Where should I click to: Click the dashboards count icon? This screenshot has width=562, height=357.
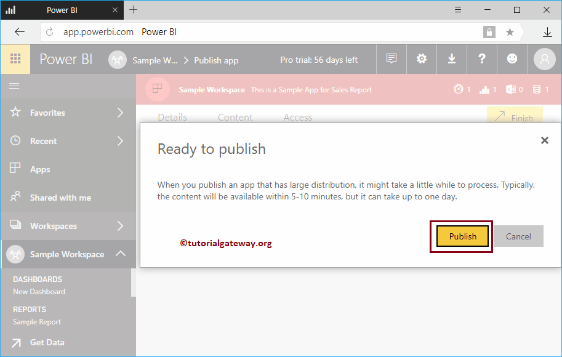[459, 89]
